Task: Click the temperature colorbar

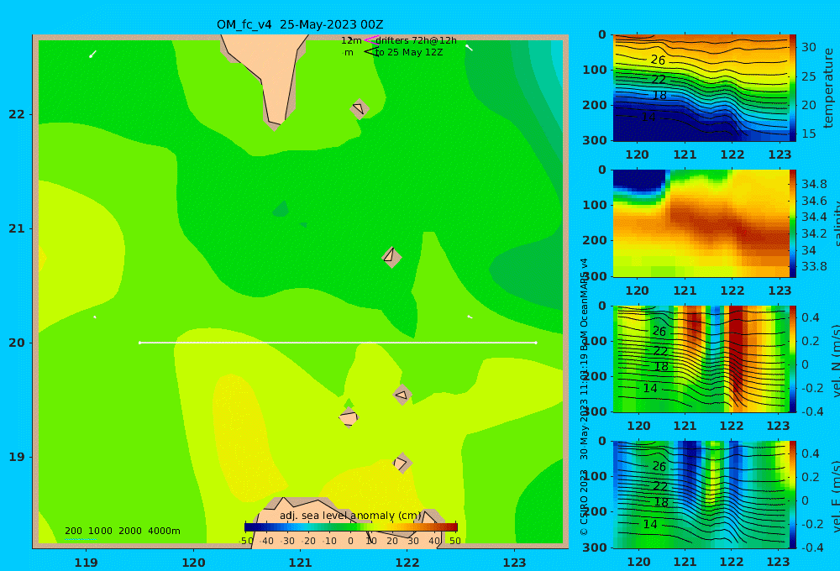Action: (x=792, y=88)
